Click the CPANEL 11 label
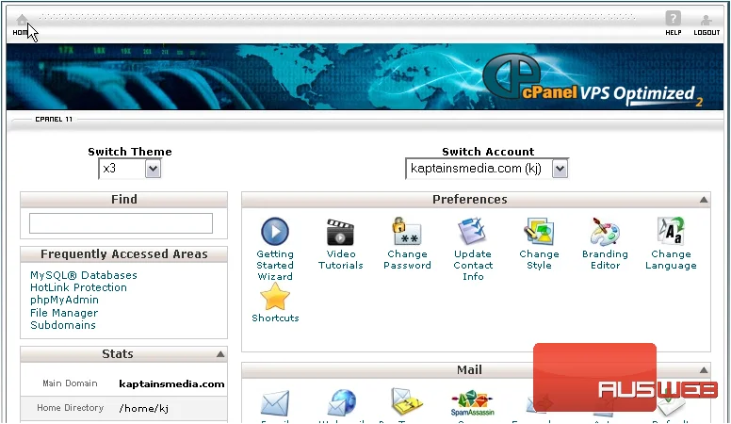Screen dimensions: 731x424 54,120
